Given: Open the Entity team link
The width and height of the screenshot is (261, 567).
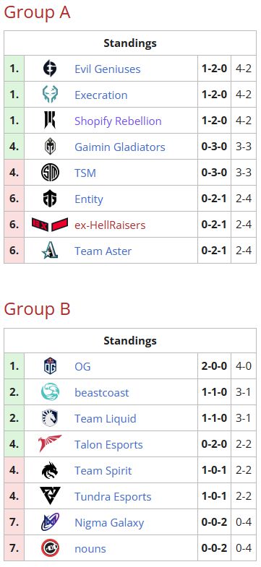Looking at the screenshot, I should [x=89, y=199].
